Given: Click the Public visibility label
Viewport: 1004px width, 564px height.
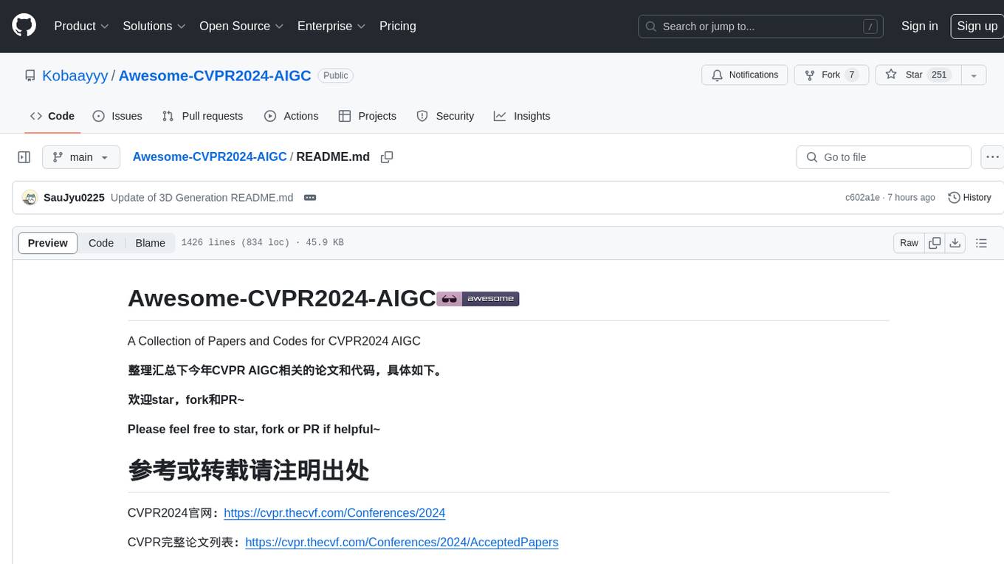Looking at the screenshot, I should [335, 75].
